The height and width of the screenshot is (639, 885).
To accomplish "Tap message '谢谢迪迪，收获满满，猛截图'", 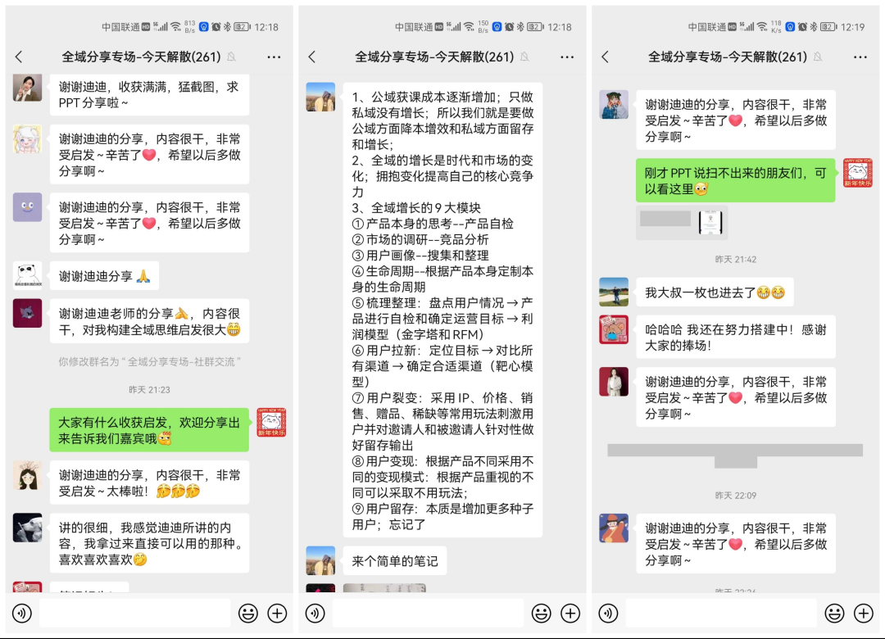I will [149, 95].
